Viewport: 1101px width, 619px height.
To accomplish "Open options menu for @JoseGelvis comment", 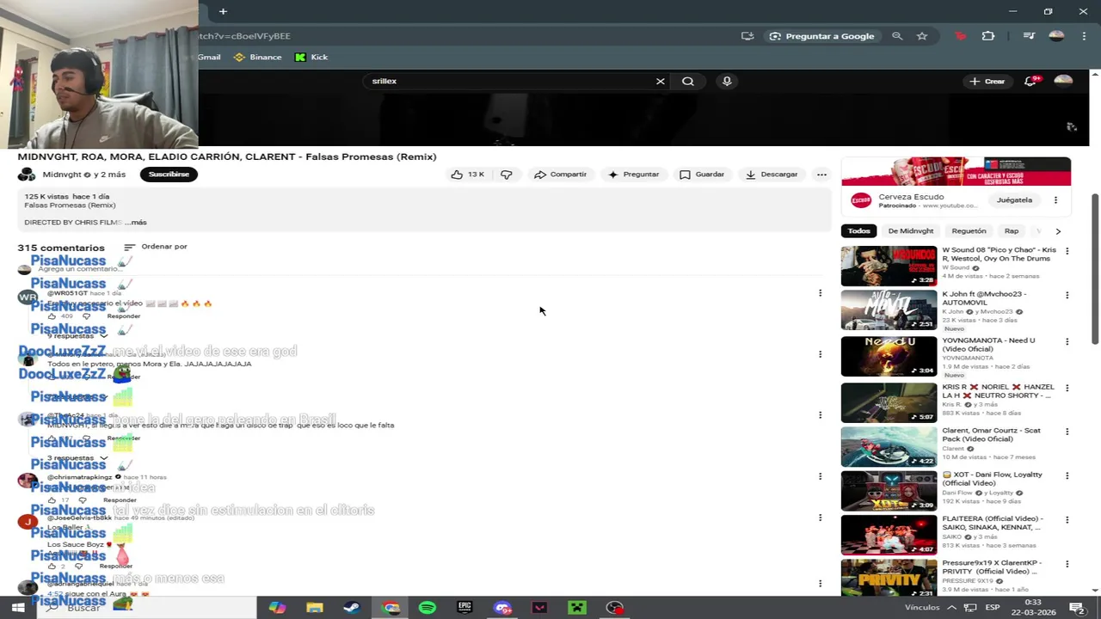I will pos(820,518).
